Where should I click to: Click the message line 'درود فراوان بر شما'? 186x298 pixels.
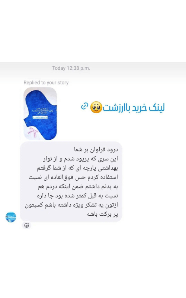click(96, 149)
